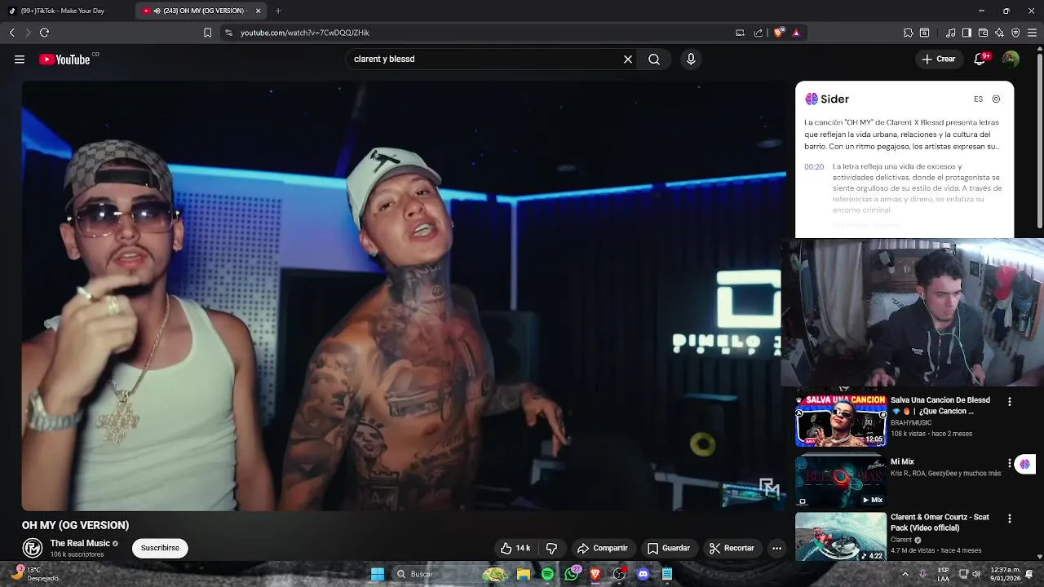
Task: Click the Suscribirse button
Action: [x=160, y=548]
